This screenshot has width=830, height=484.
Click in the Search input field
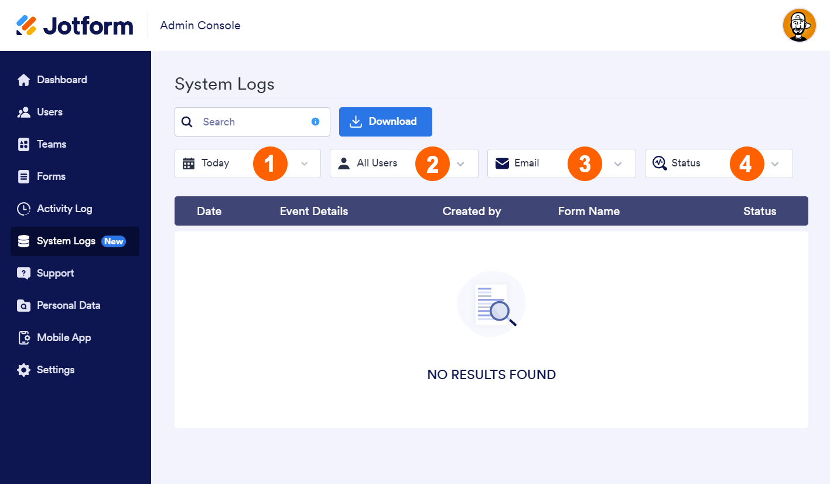(252, 122)
